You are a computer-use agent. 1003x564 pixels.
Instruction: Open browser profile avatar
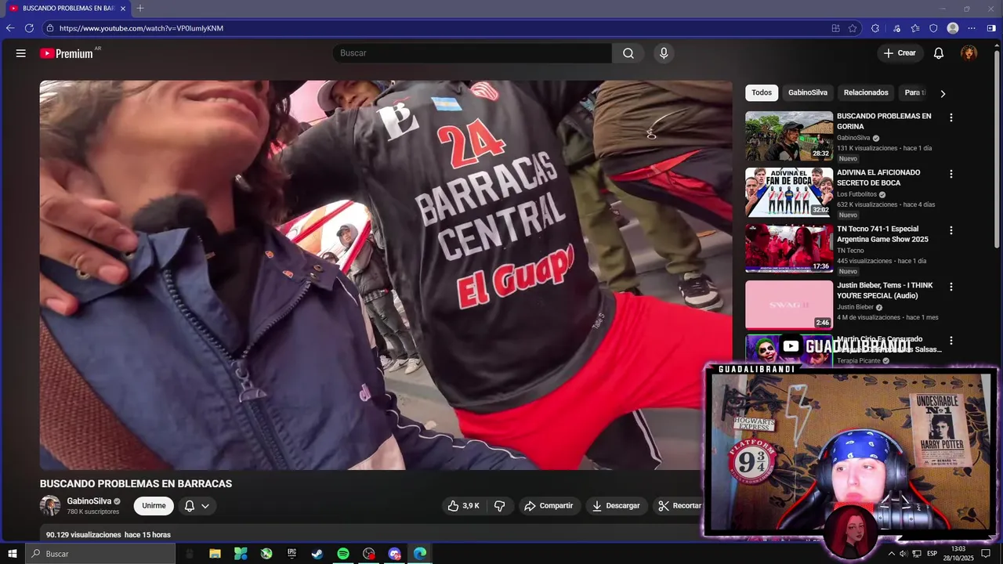(x=953, y=28)
